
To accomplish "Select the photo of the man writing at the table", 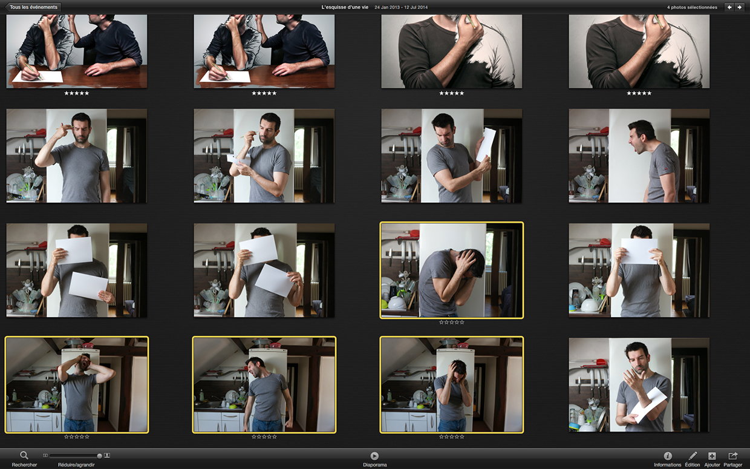I will pyautogui.click(x=77, y=50).
